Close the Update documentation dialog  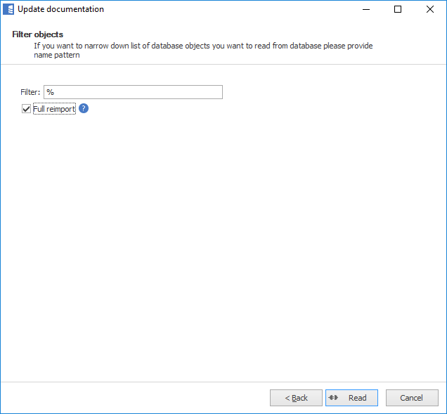[x=429, y=9]
